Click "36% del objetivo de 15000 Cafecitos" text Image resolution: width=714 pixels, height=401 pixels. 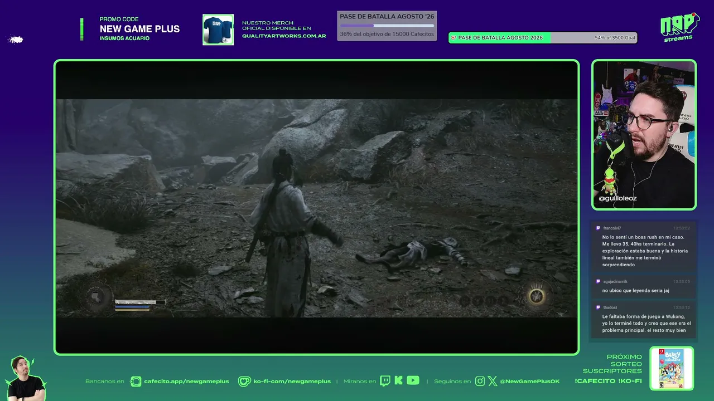coord(387,34)
